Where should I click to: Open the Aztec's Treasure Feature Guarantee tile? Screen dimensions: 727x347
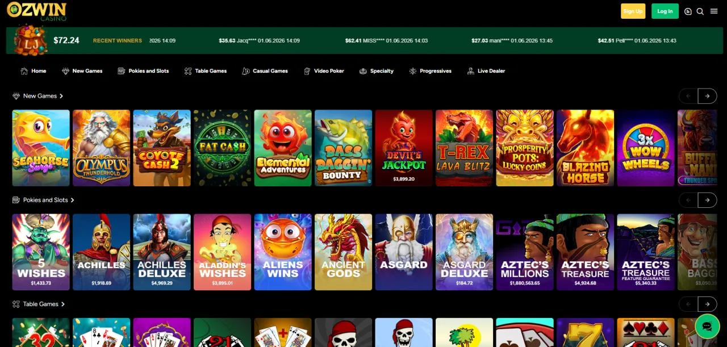point(646,252)
